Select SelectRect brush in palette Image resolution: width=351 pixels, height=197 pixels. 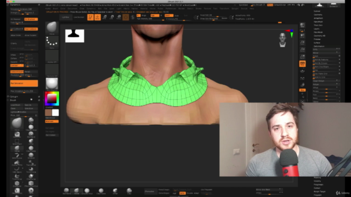(x=17, y=142)
